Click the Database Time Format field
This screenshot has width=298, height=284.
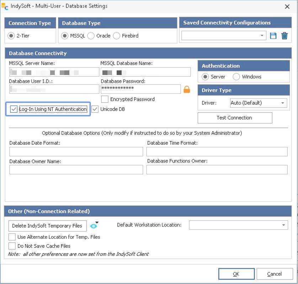pos(217,151)
